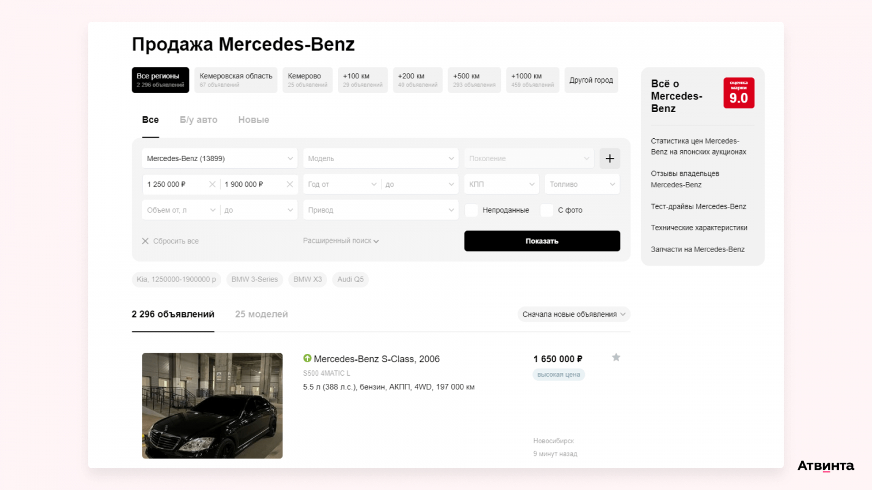
Task: Expand the КПП dropdown
Action: [501, 185]
